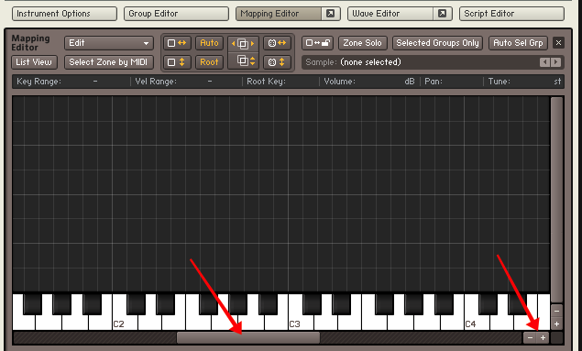The image size is (582, 351).
Task: Go to next sample with right arrow
Action: pyautogui.click(x=555, y=62)
